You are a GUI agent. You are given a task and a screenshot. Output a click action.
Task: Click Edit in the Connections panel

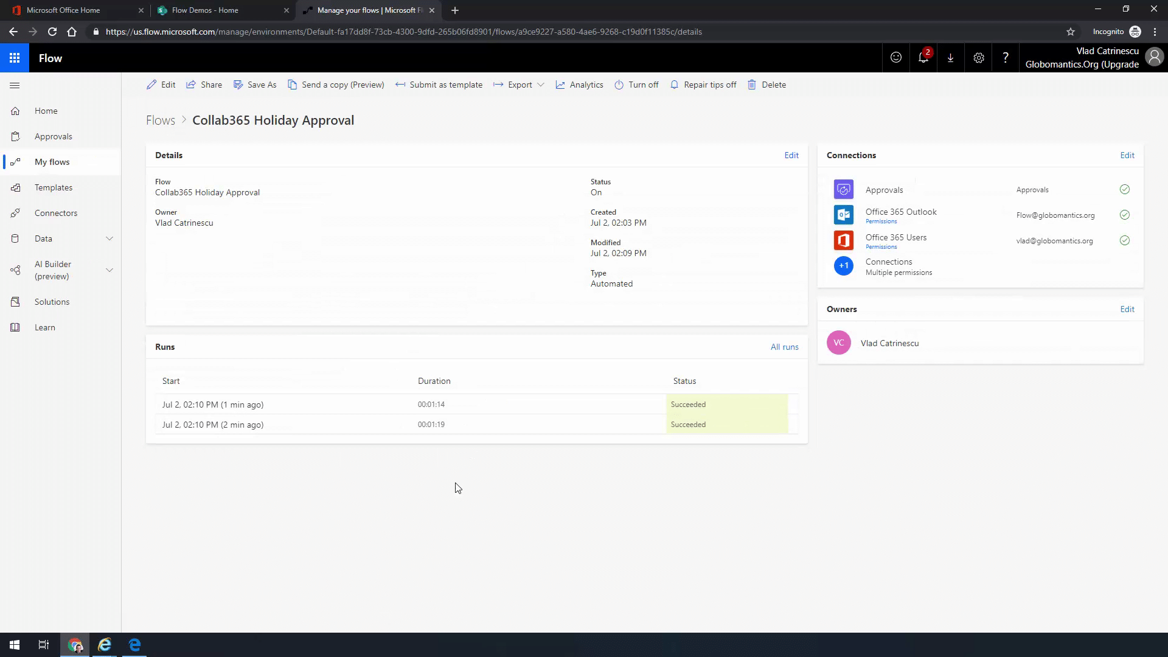1127,155
